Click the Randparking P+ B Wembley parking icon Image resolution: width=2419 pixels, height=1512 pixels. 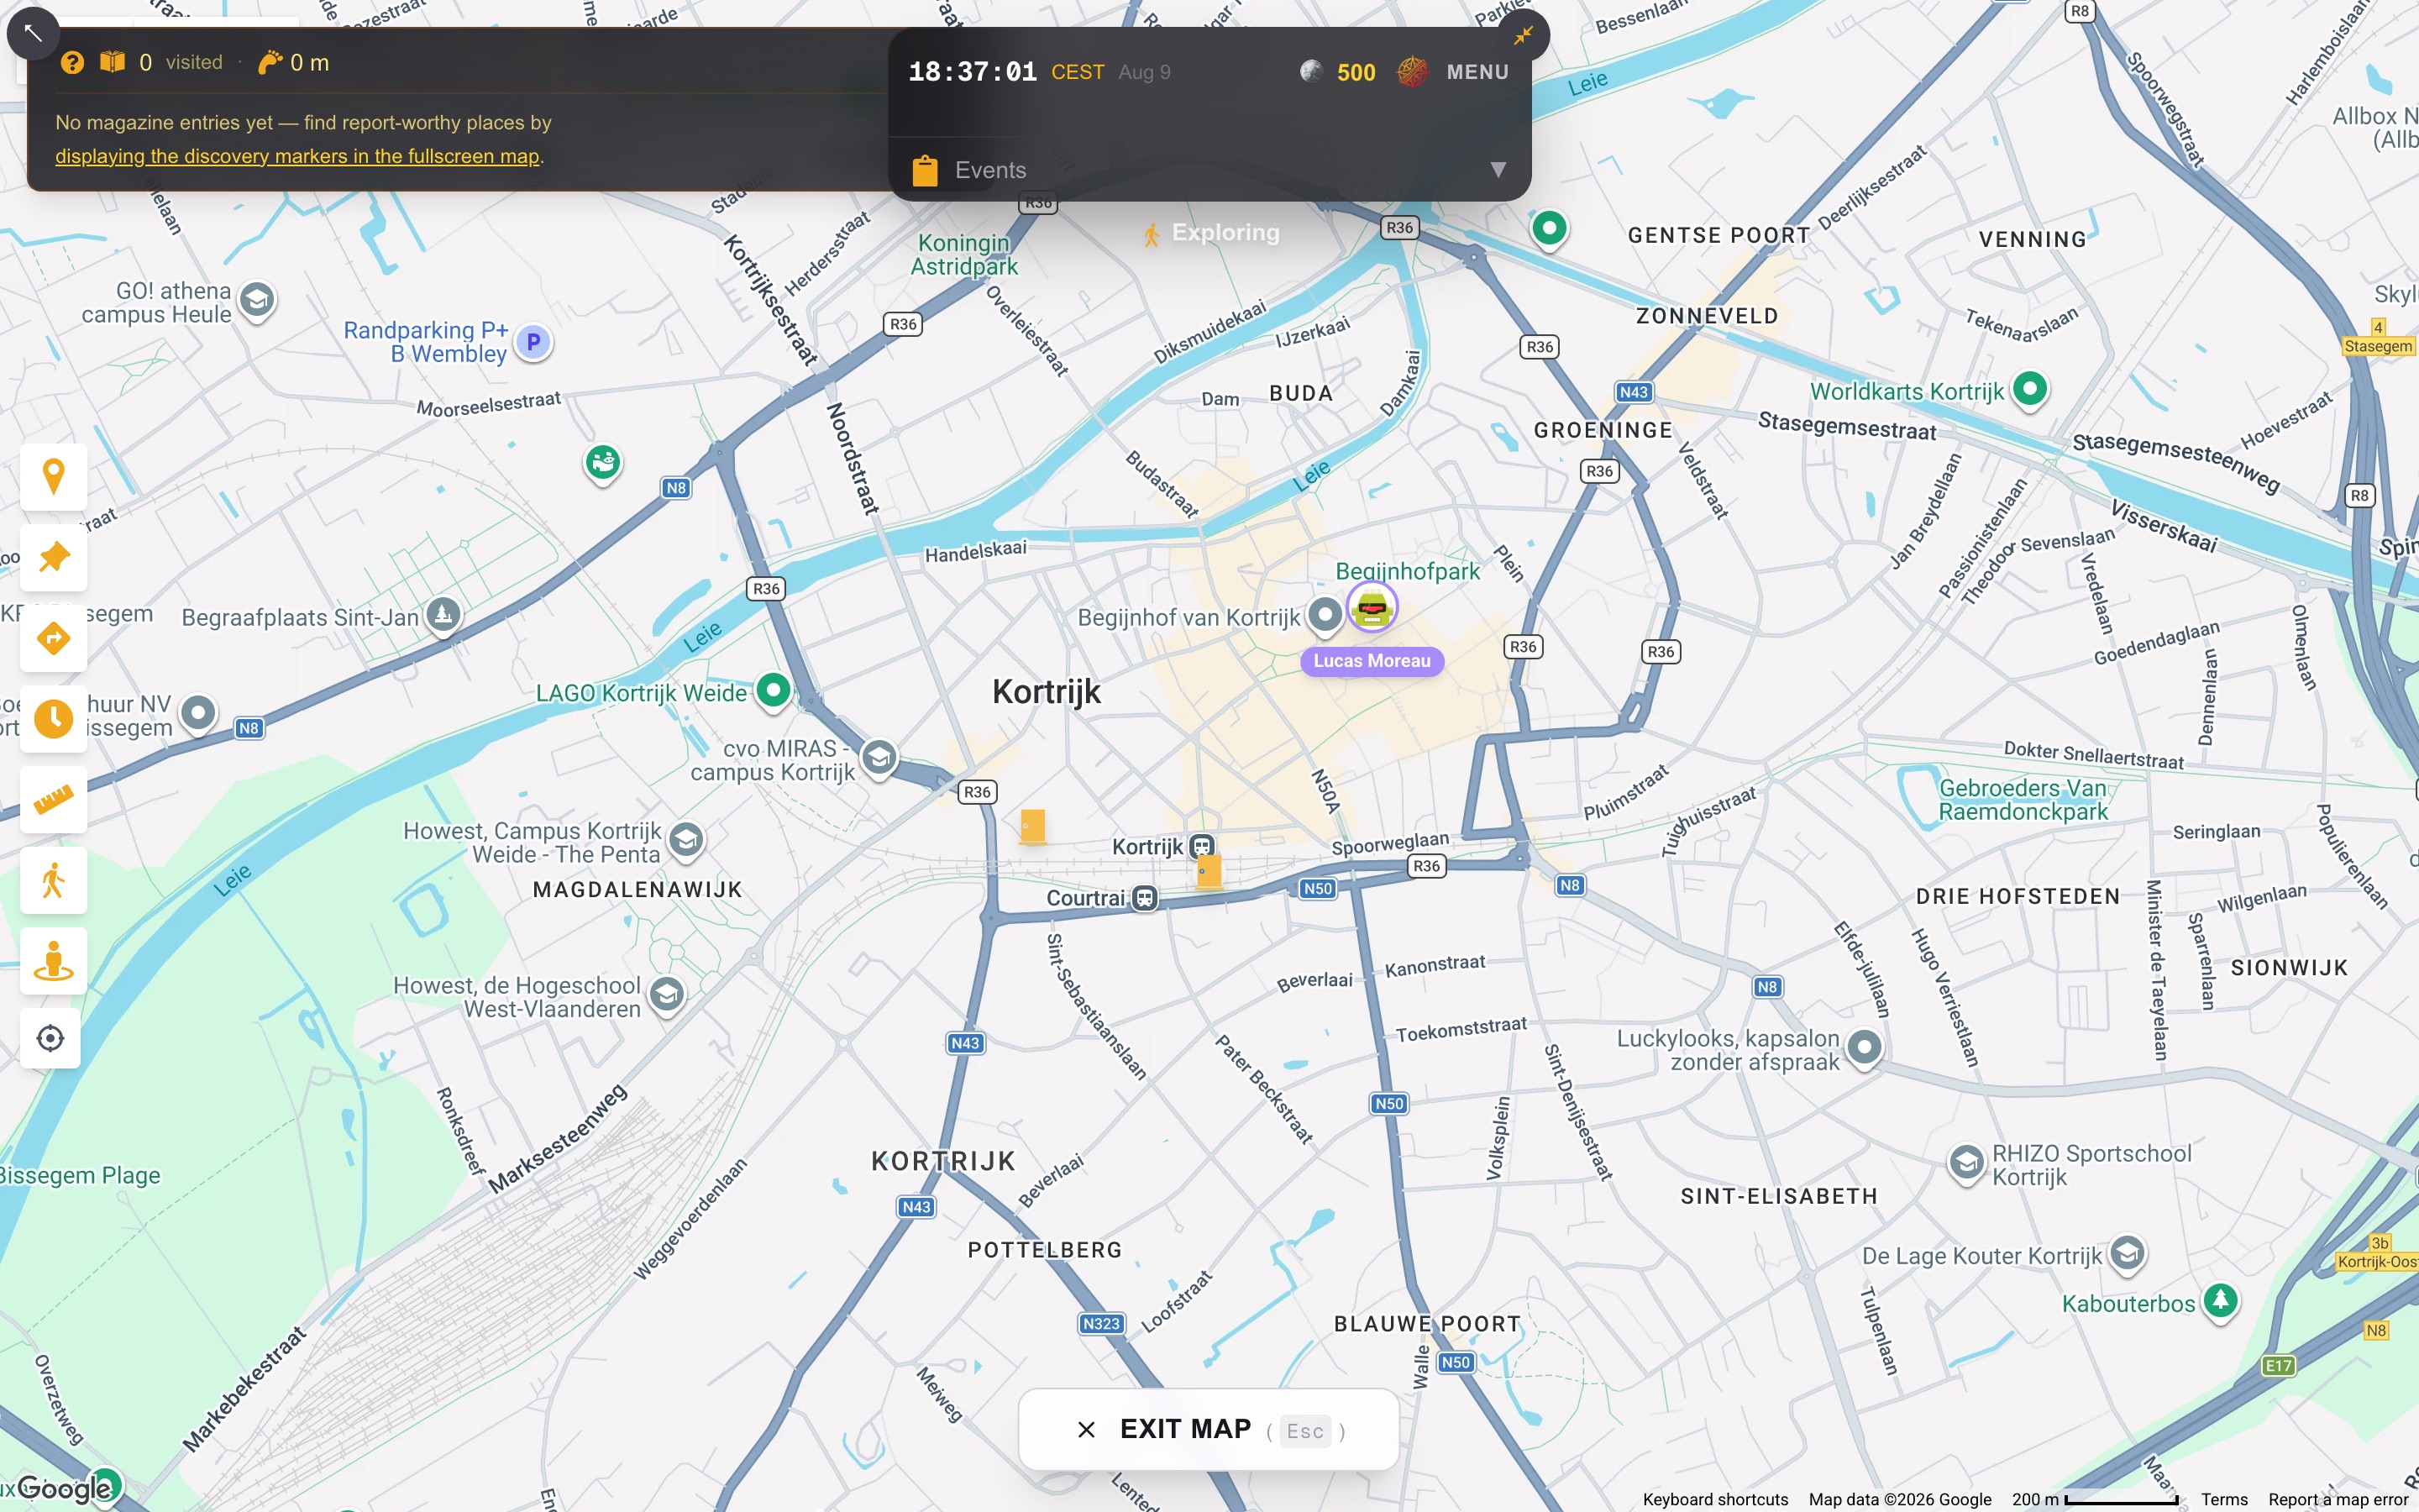click(x=534, y=342)
